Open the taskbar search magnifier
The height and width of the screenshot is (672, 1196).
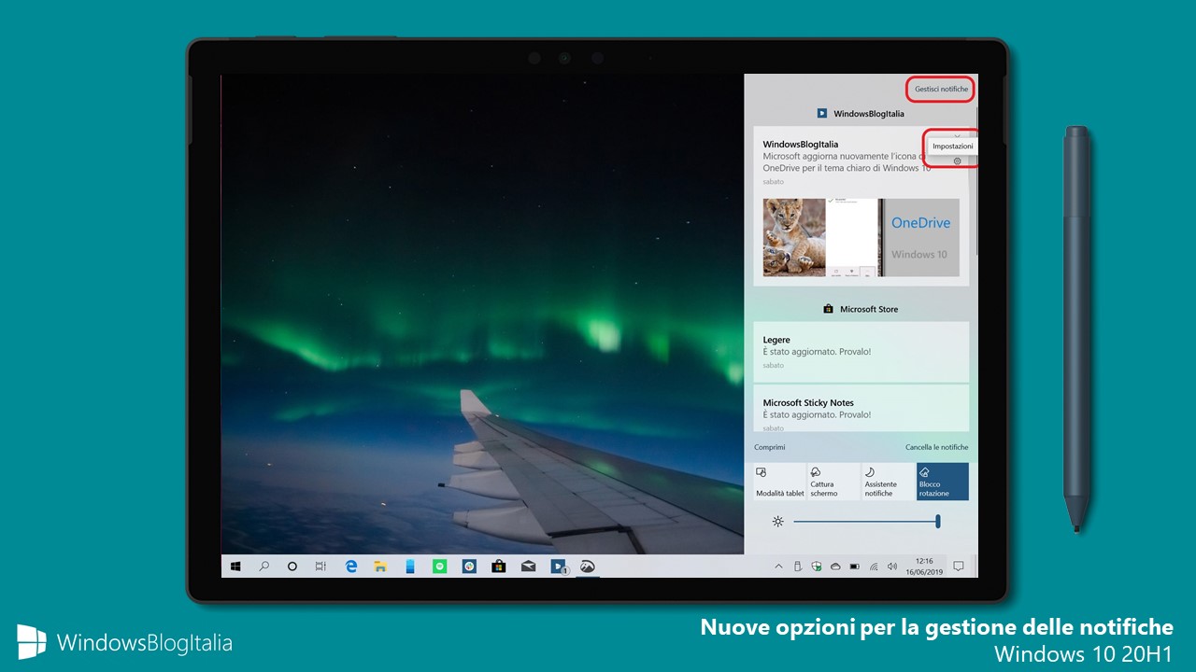263,566
